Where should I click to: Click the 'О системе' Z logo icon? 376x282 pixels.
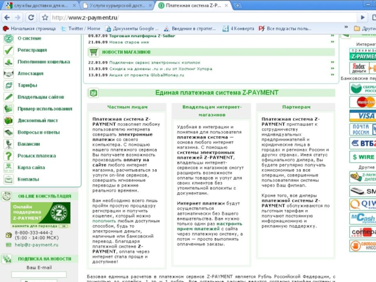[x=8, y=39]
